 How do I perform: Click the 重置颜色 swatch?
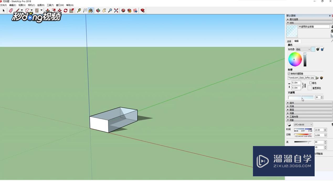coord(310,88)
